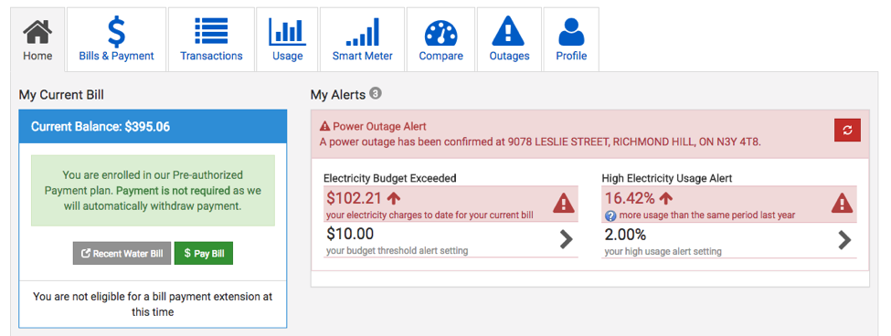This screenshot has height=336, width=891.
Task: Open the Outages tab label
Action: tap(509, 57)
